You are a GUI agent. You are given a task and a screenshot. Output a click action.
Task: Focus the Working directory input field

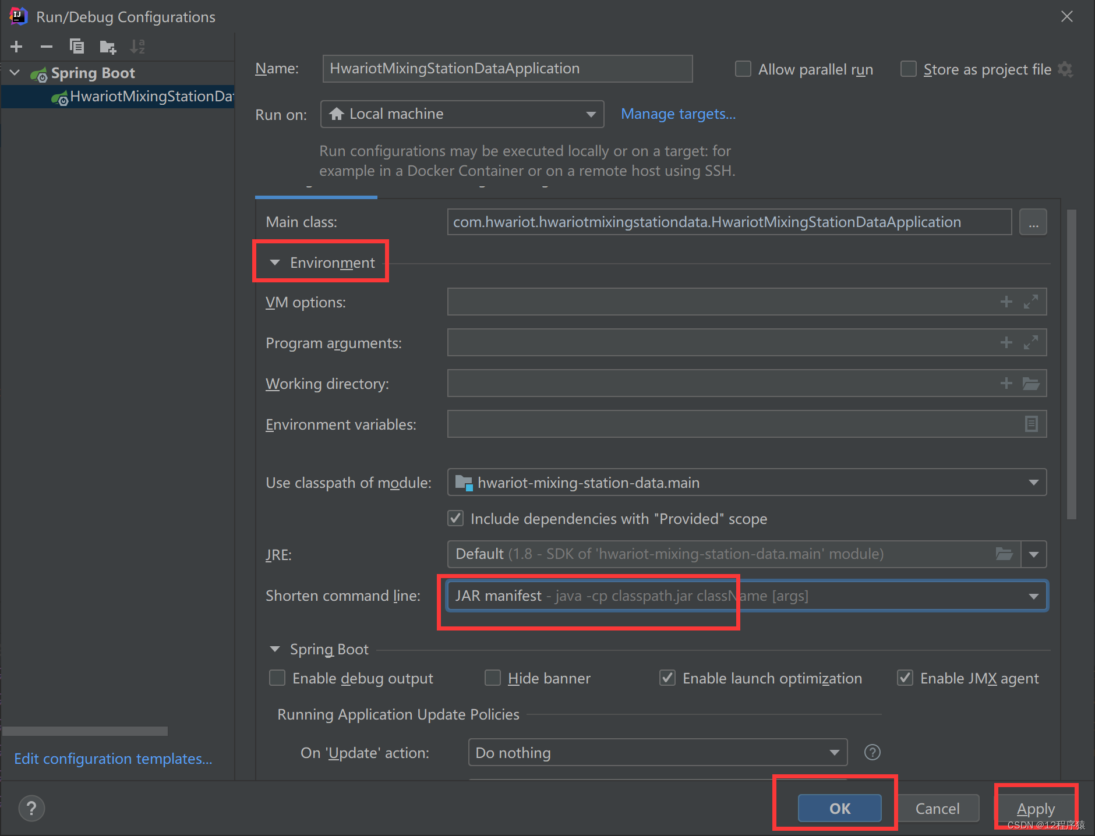click(747, 383)
